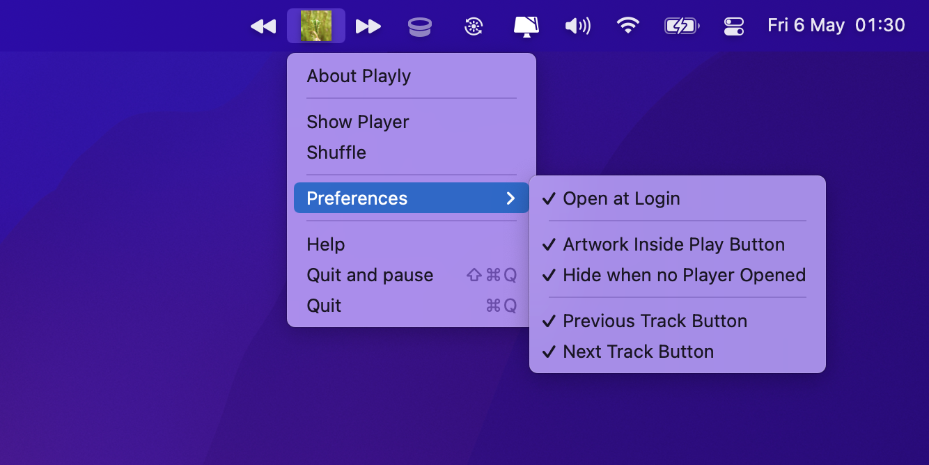The width and height of the screenshot is (929, 465).
Task: Select About Playly menu item
Action: pos(412,76)
